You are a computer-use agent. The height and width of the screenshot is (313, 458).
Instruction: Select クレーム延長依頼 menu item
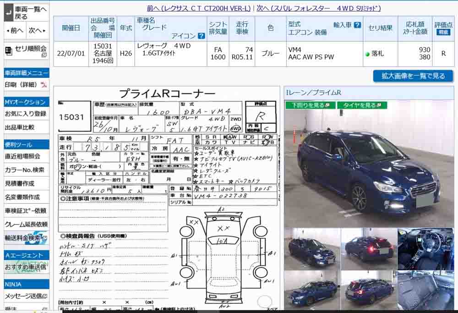point(26,224)
